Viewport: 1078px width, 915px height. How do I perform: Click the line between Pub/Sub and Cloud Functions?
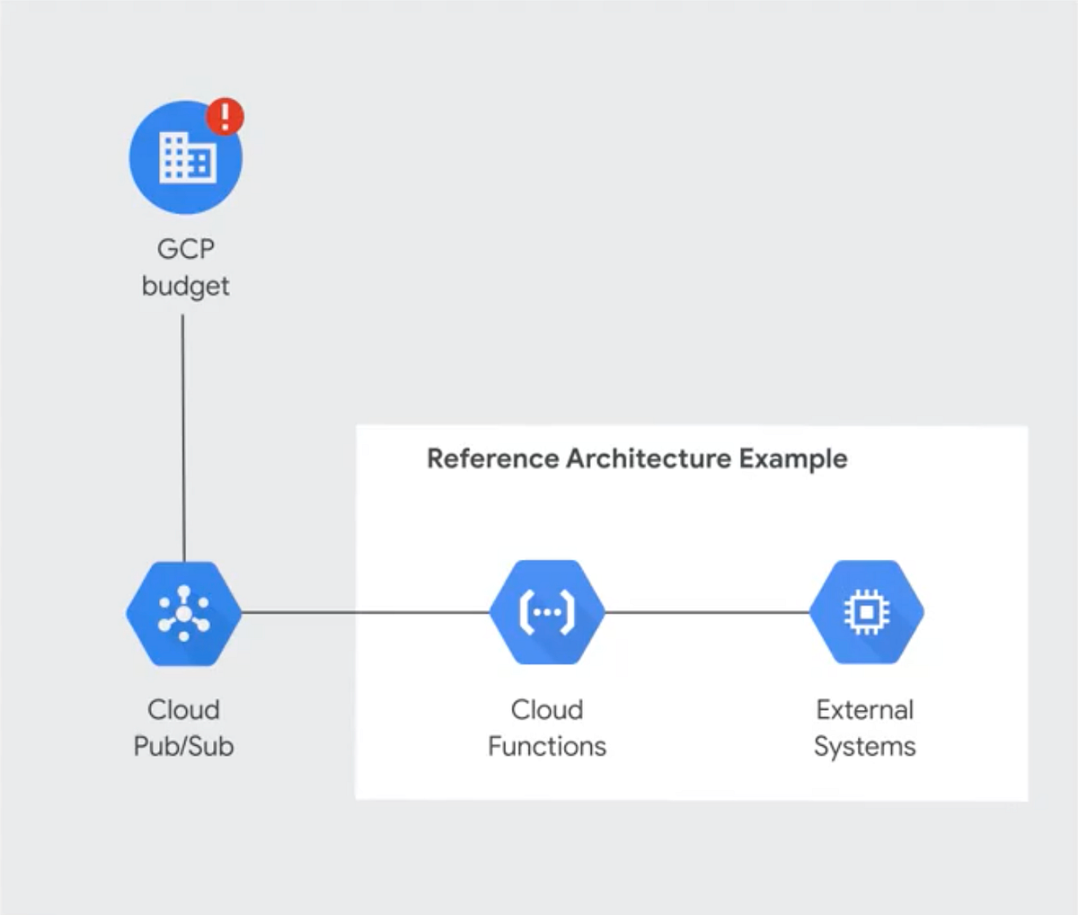368,610
